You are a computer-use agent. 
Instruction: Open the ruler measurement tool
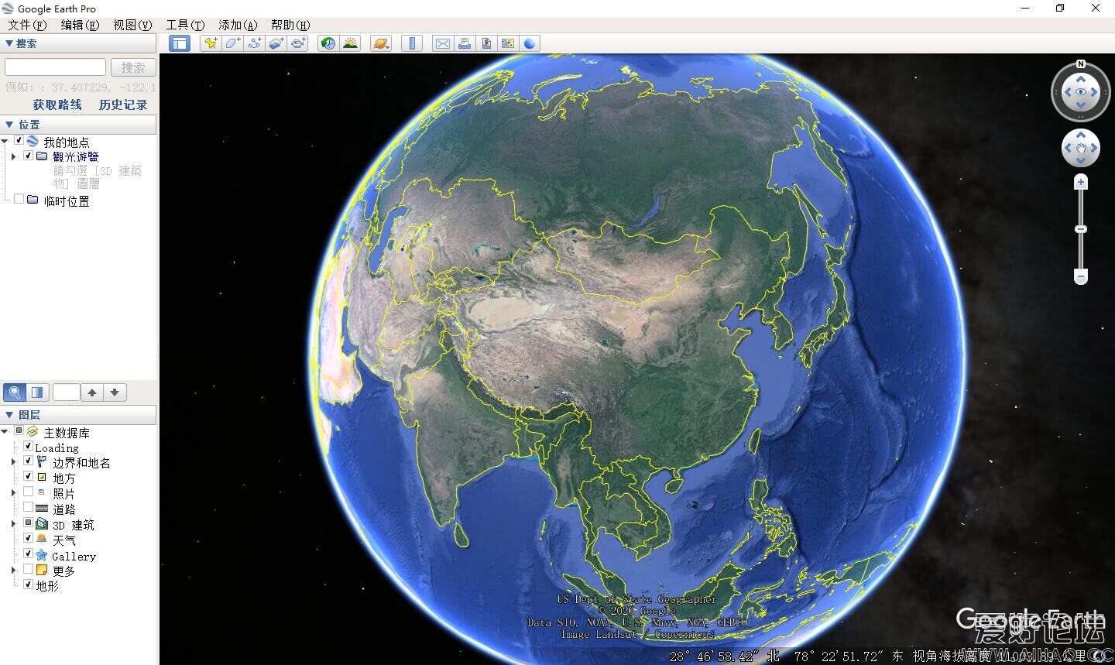click(x=412, y=43)
